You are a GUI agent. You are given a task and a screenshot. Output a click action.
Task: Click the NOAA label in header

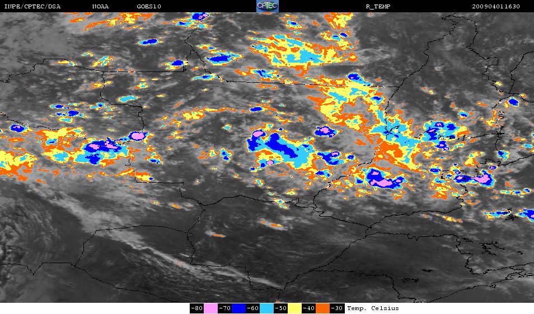point(100,7)
